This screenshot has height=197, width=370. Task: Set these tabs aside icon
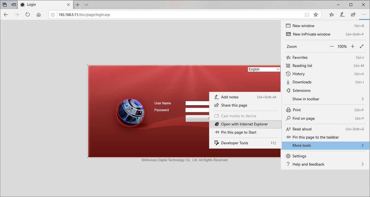tap(13, 5)
